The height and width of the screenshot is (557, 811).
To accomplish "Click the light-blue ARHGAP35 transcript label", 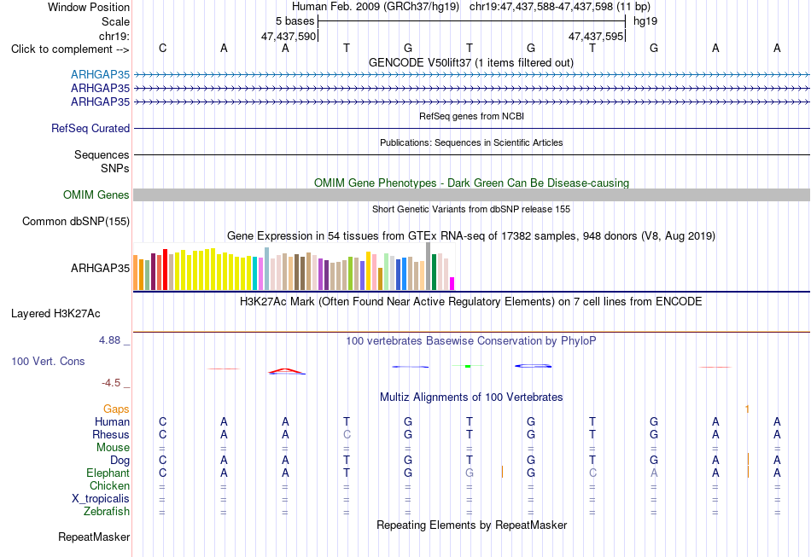I will coord(101,74).
